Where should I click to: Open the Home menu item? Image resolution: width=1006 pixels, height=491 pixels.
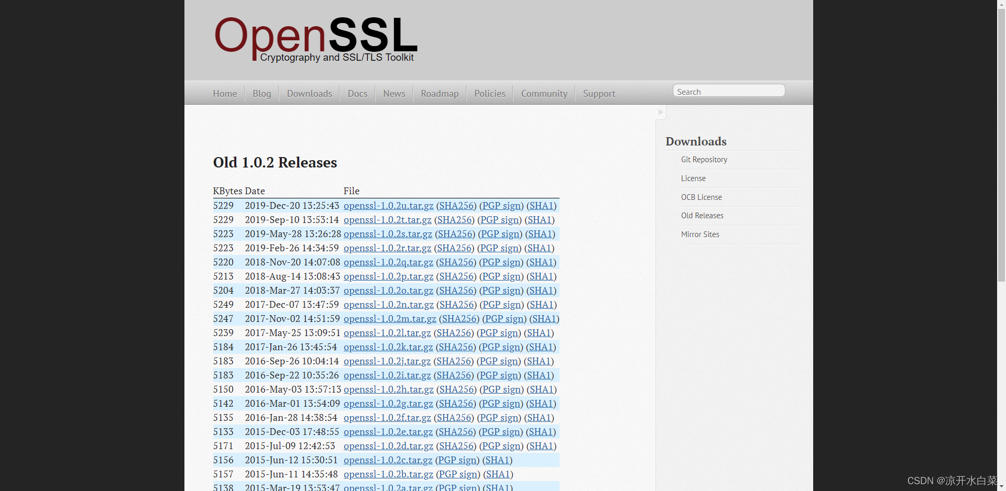[225, 94]
